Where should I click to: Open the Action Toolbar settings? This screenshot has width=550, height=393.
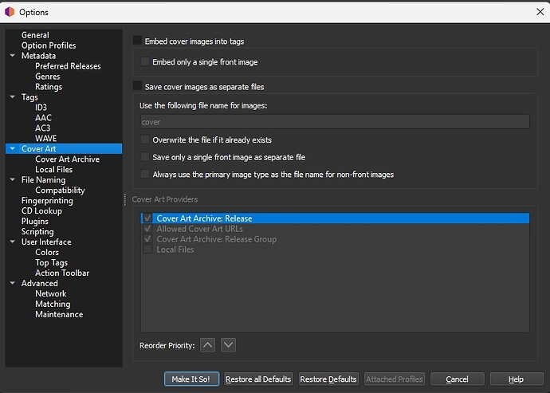[x=62, y=273]
